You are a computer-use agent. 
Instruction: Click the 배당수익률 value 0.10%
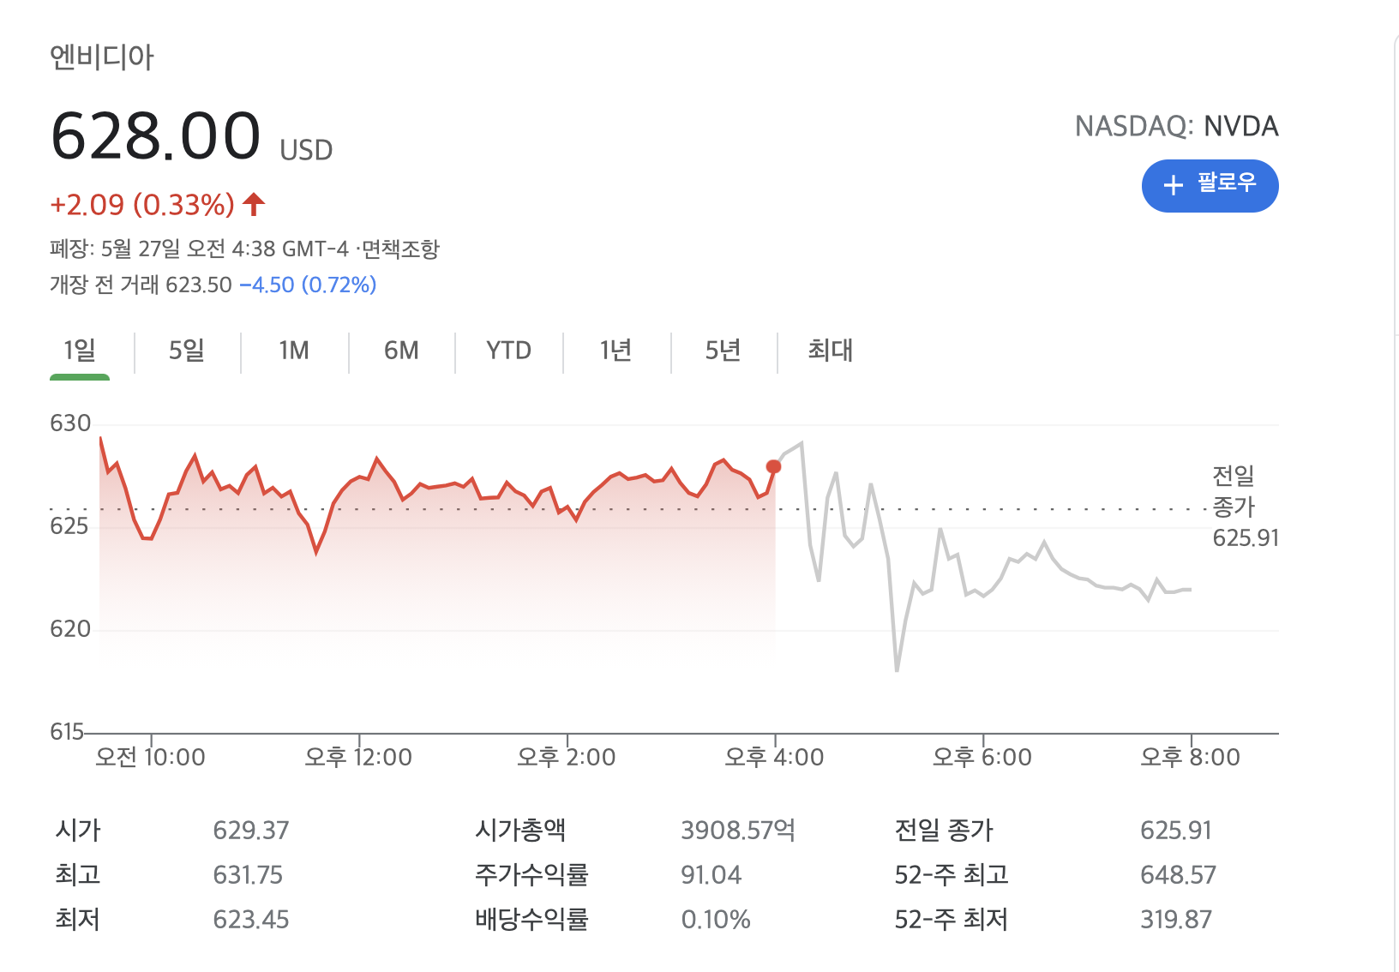[716, 919]
